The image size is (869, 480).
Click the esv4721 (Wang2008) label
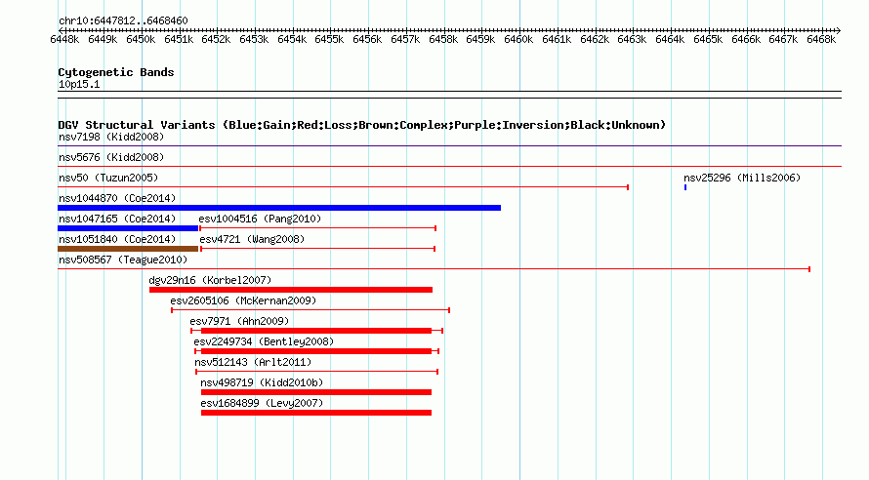[252, 239]
